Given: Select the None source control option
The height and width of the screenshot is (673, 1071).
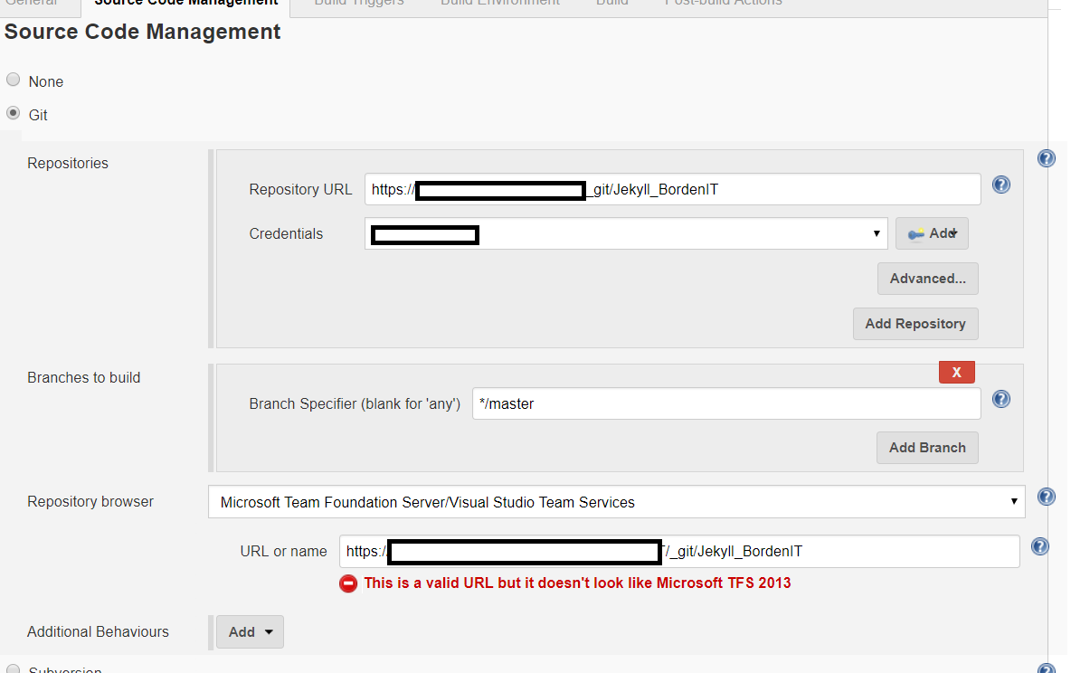Looking at the screenshot, I should 13,80.
